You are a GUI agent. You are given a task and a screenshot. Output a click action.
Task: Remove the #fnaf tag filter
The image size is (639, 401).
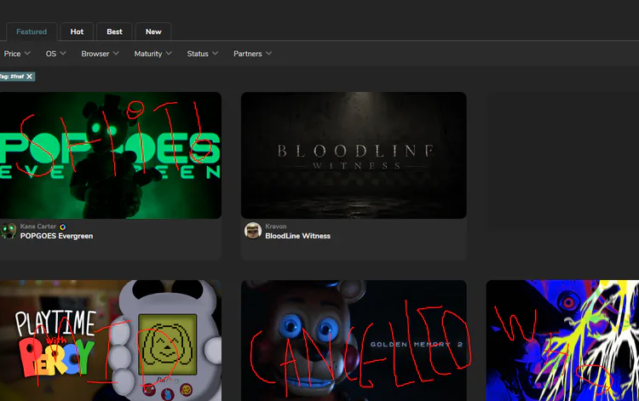(29, 77)
